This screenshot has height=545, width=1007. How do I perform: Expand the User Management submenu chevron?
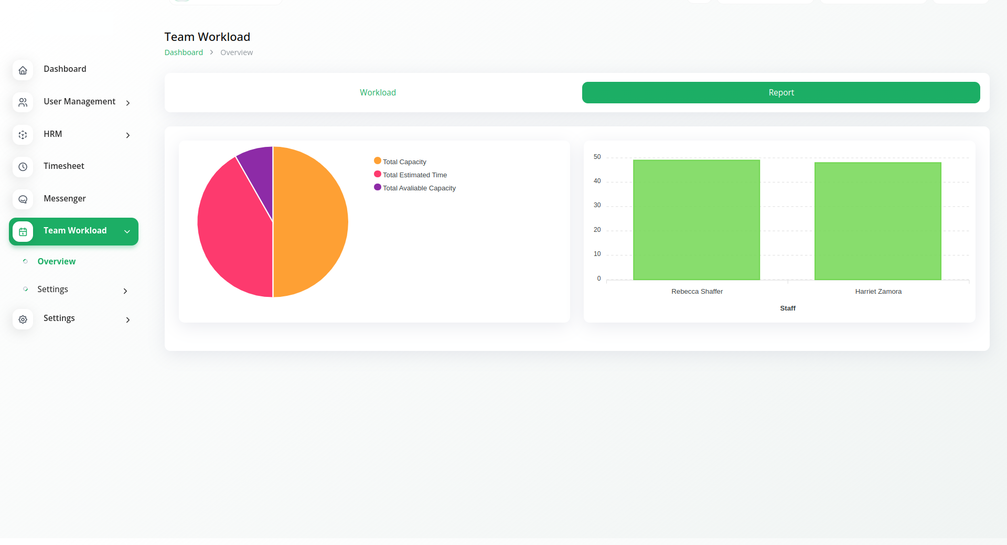(127, 103)
